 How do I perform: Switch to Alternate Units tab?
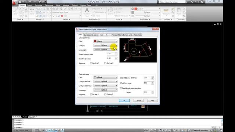(x=127, y=35)
